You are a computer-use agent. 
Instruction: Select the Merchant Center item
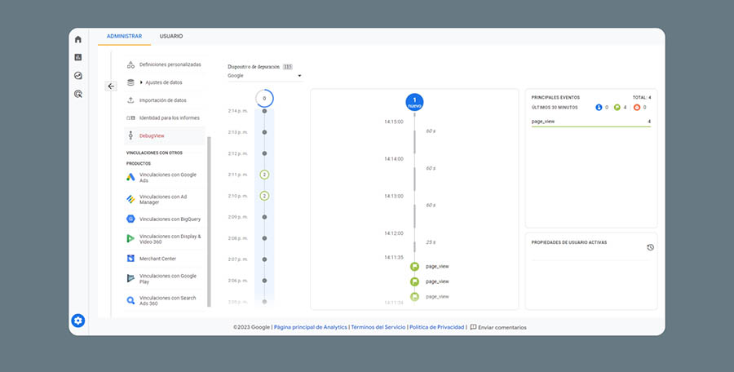[157, 259]
